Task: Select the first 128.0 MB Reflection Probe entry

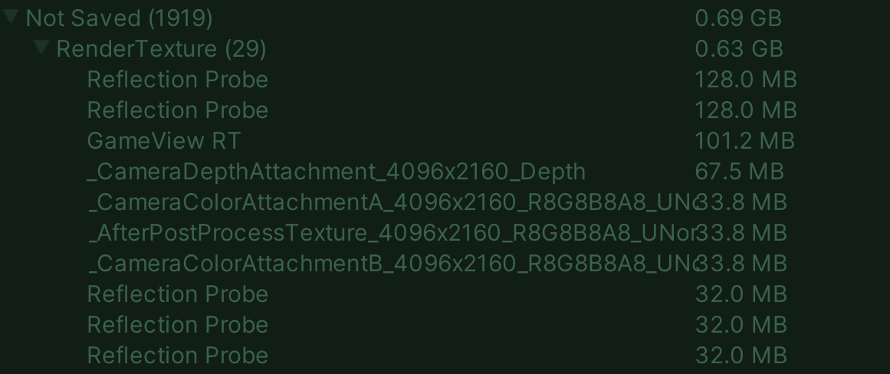Action: pyautogui.click(x=178, y=80)
